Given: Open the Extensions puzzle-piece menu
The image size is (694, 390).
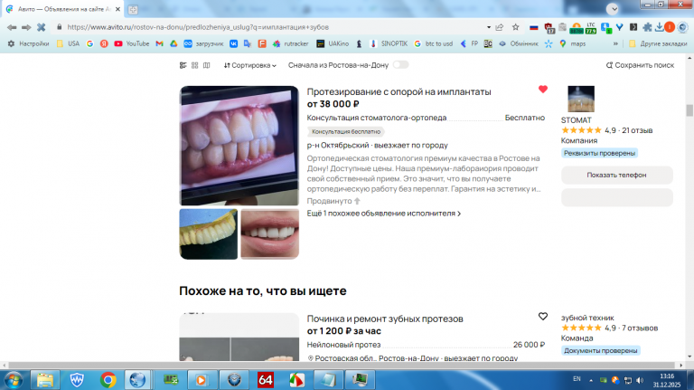Looking at the screenshot, I should tap(647, 27).
